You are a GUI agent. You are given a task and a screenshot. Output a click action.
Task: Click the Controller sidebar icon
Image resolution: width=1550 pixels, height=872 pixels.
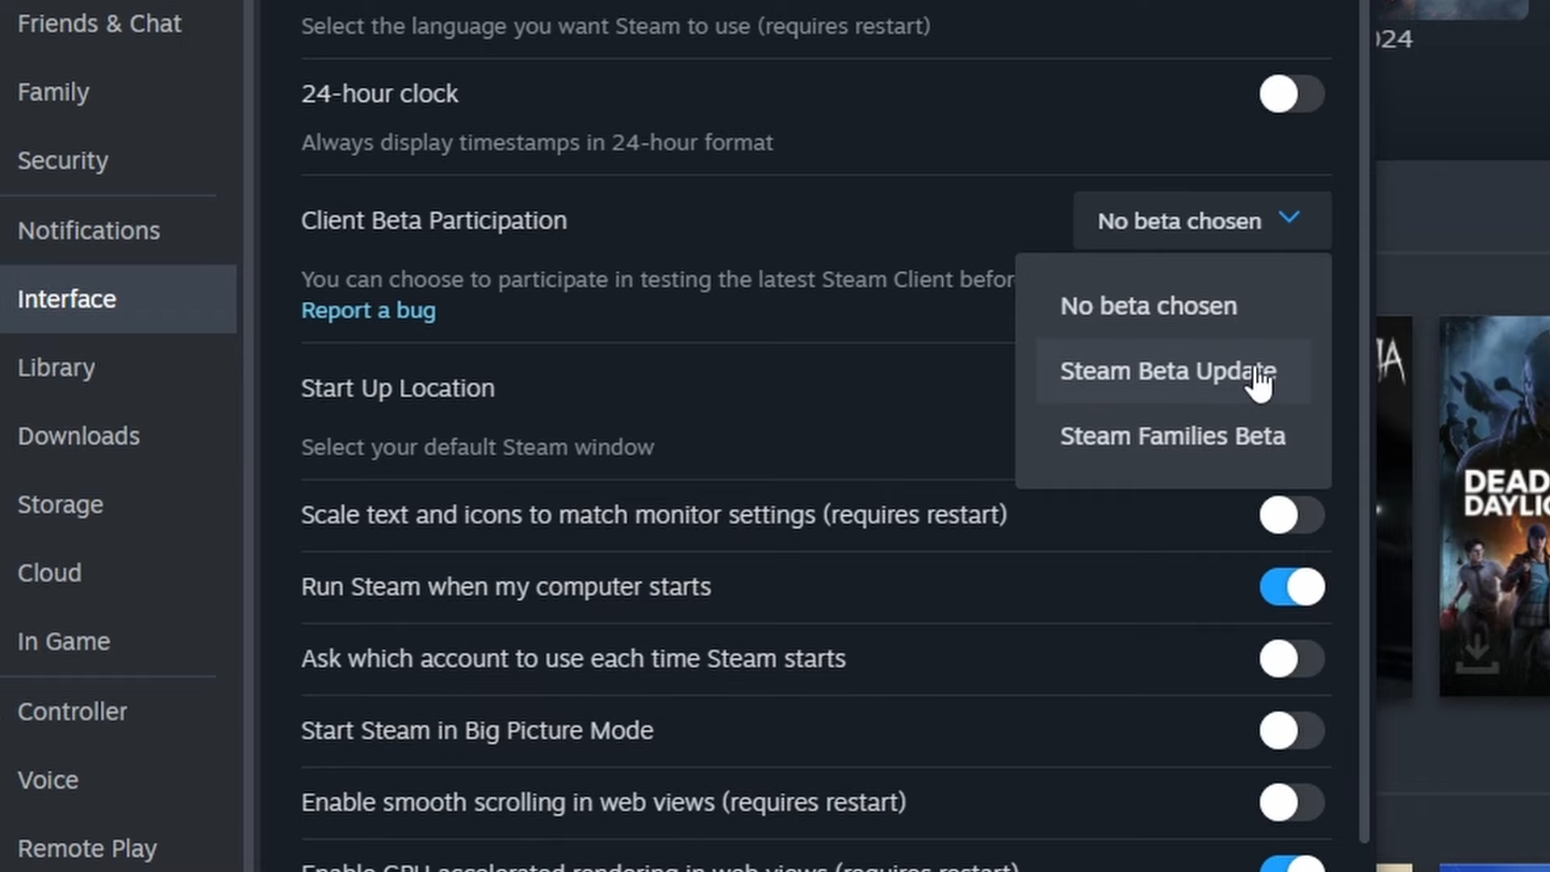tap(73, 711)
